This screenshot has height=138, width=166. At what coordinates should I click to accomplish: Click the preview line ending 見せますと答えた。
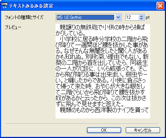(x=89, y=104)
